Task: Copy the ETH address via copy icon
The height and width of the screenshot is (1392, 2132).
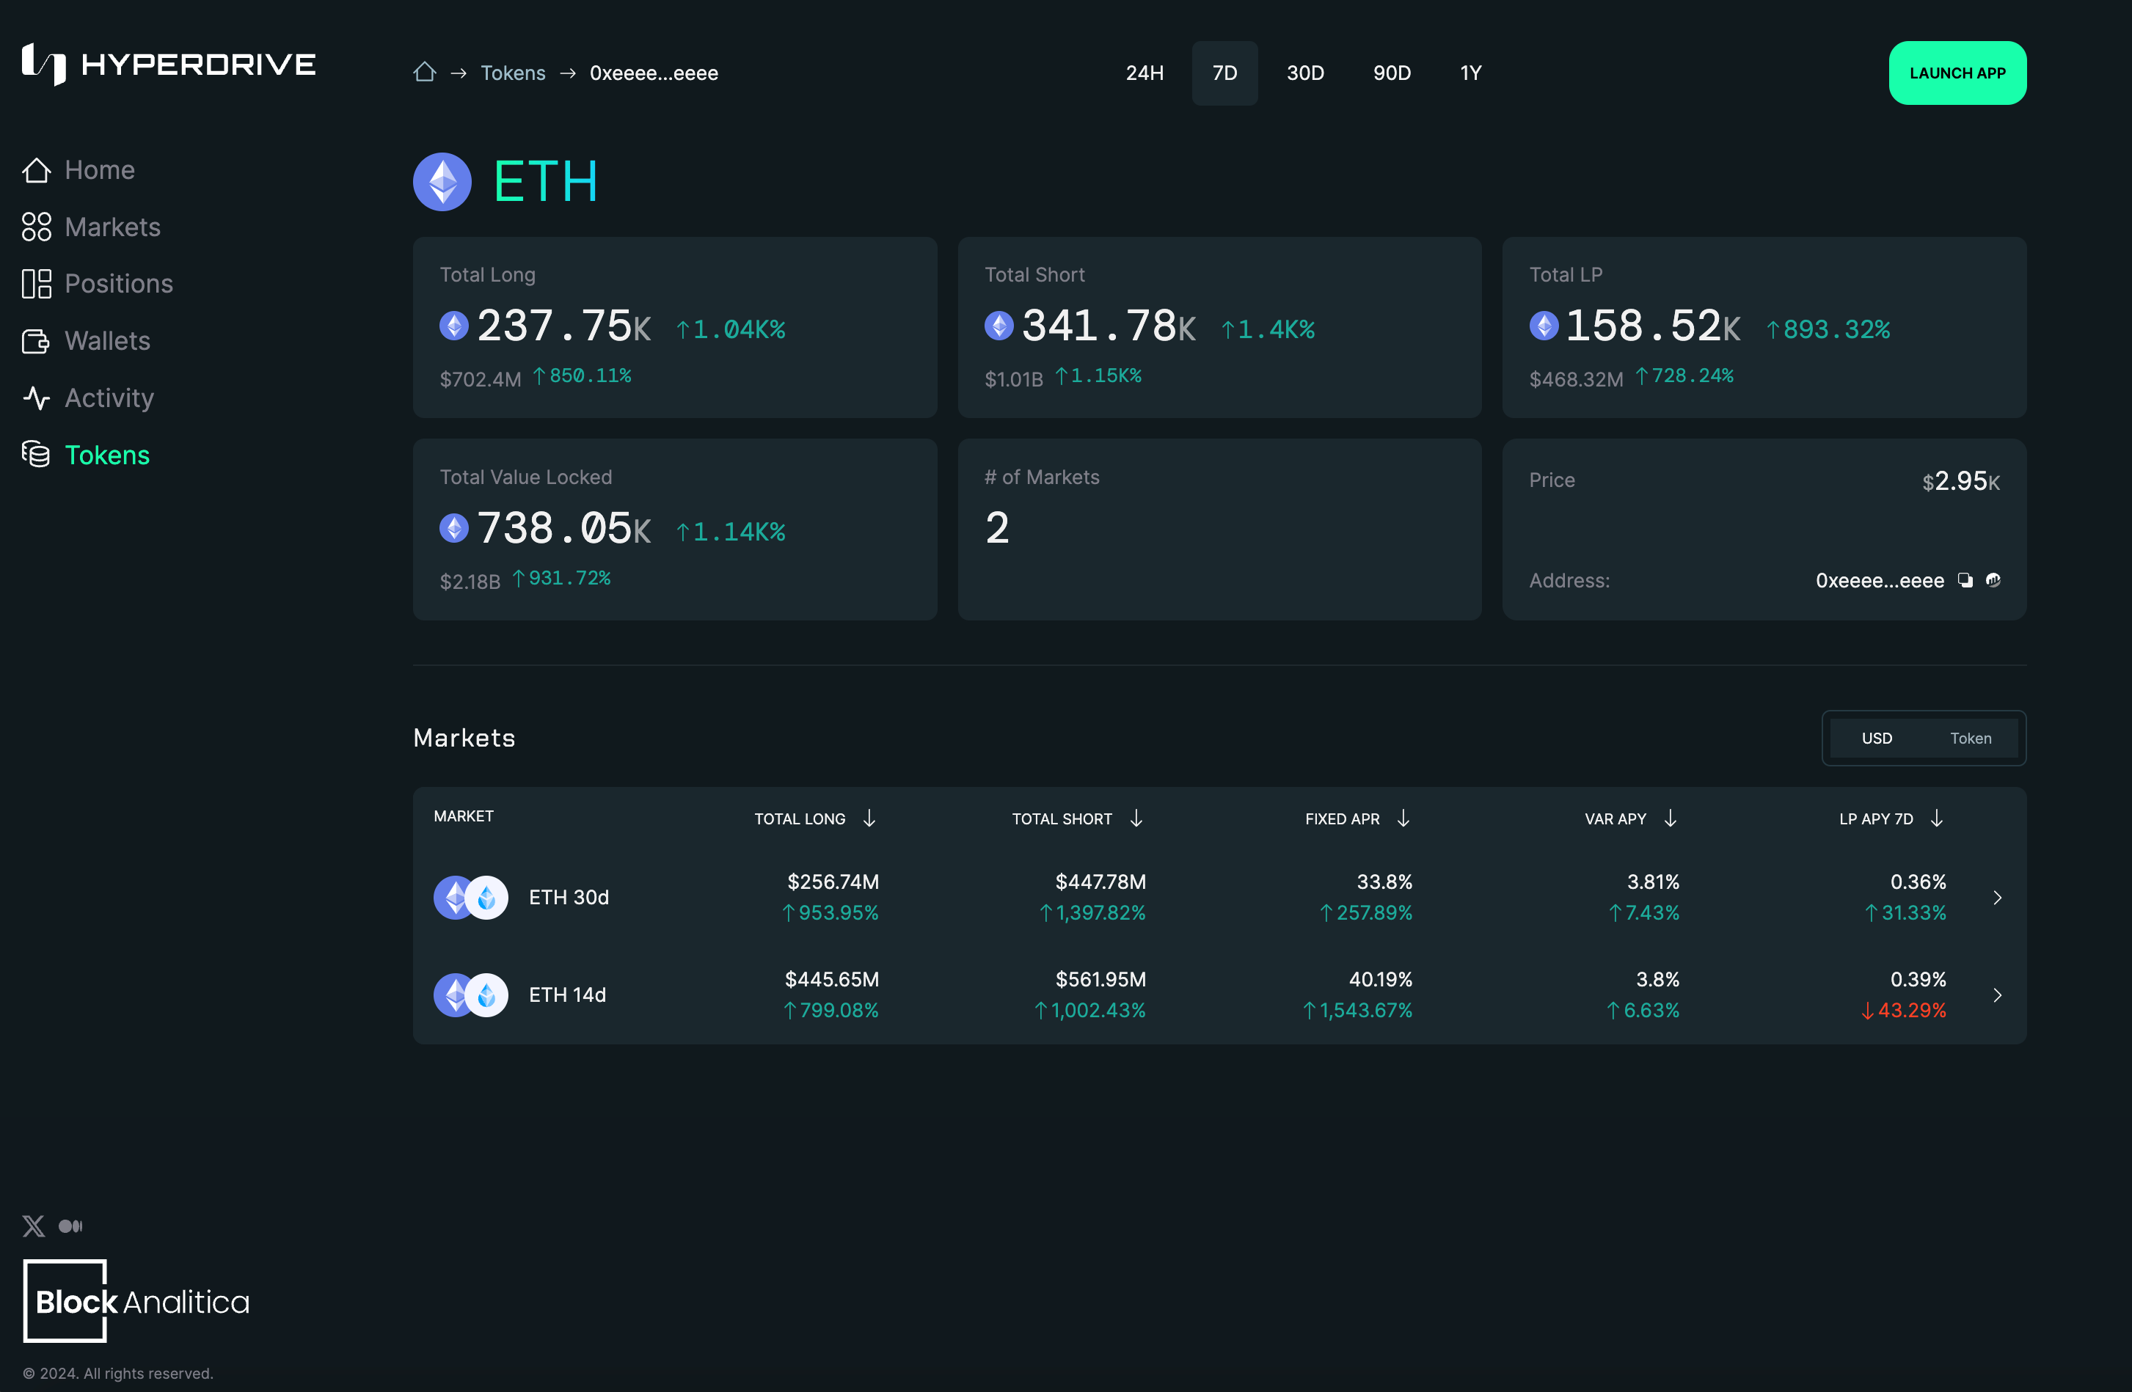Action: [x=1965, y=580]
